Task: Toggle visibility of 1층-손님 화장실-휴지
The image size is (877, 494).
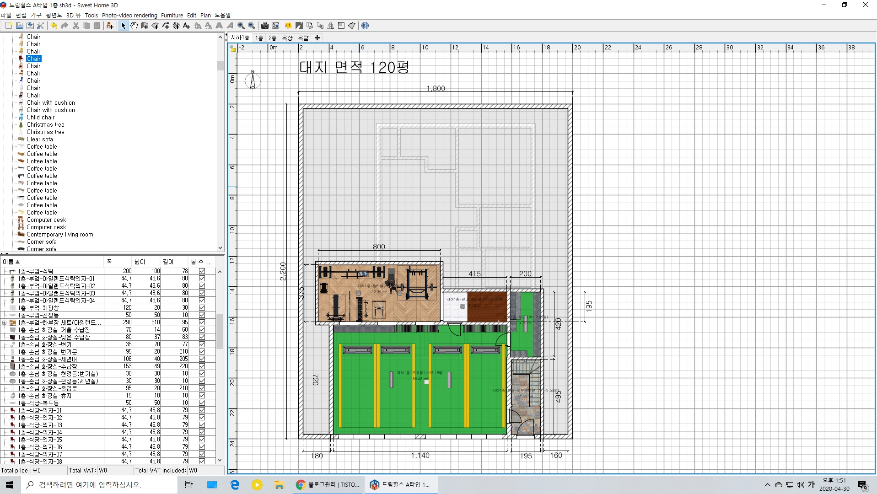Action: (x=202, y=395)
